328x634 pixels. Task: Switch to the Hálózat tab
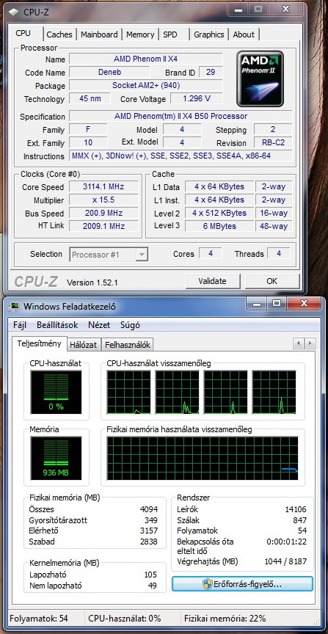point(84,345)
